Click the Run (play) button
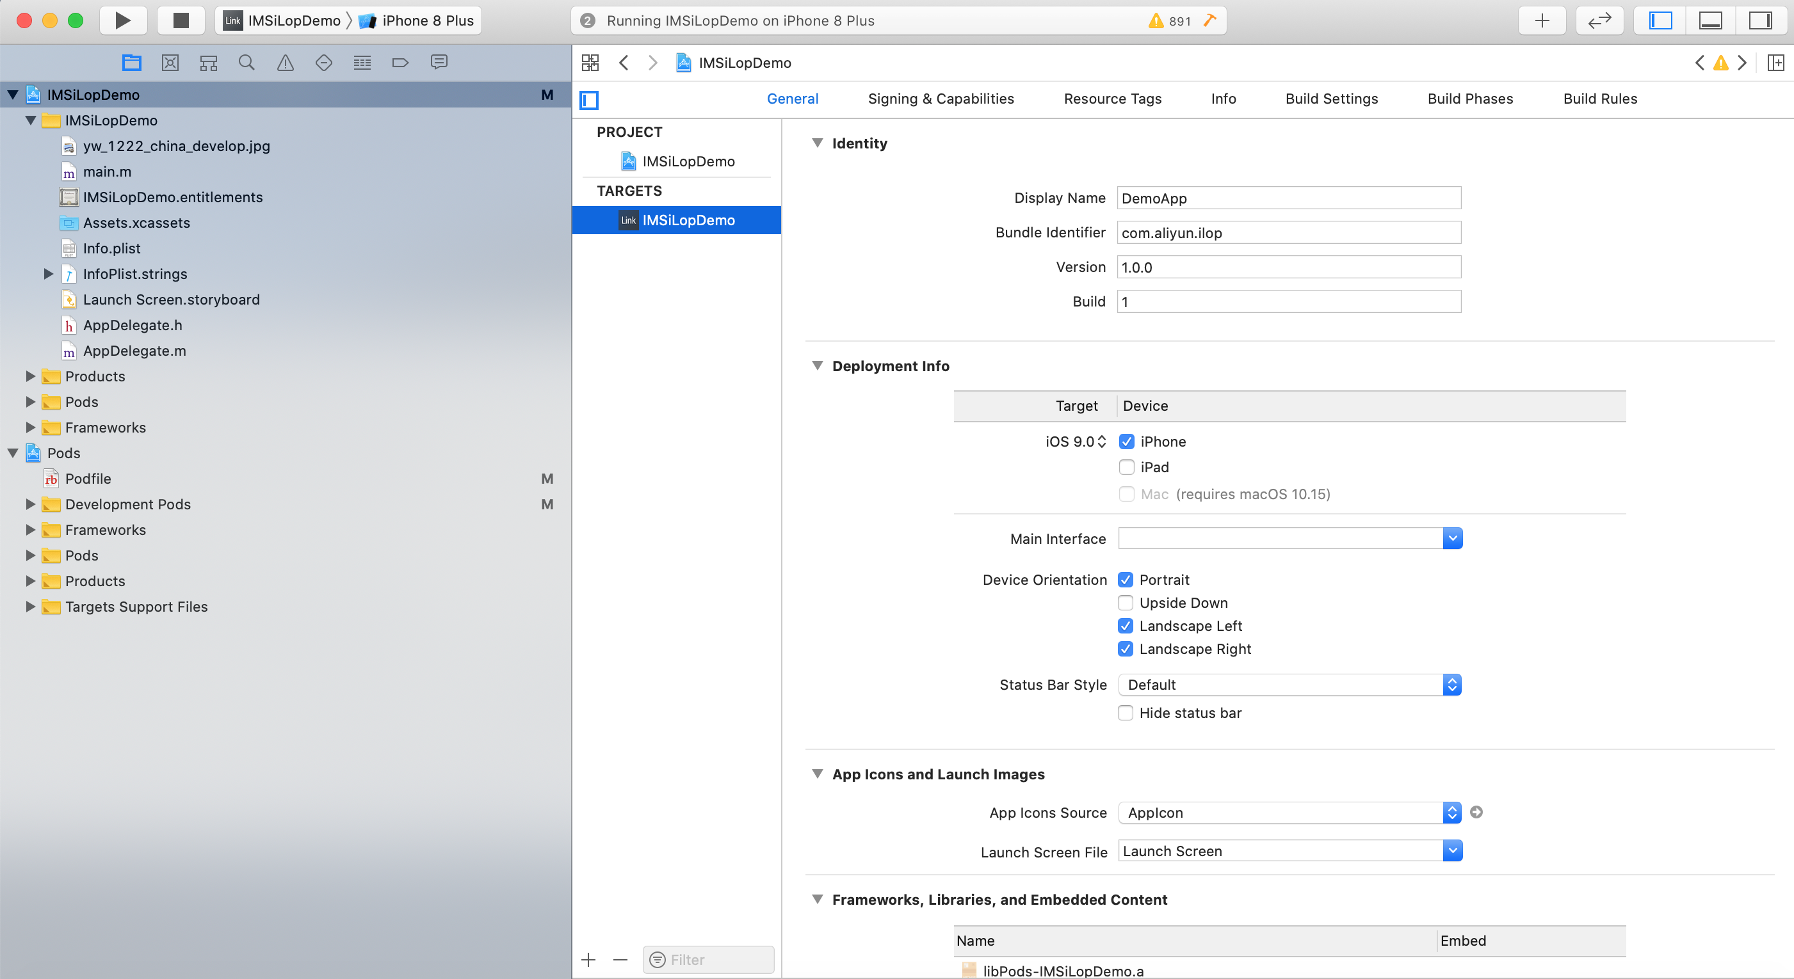 tap(122, 20)
